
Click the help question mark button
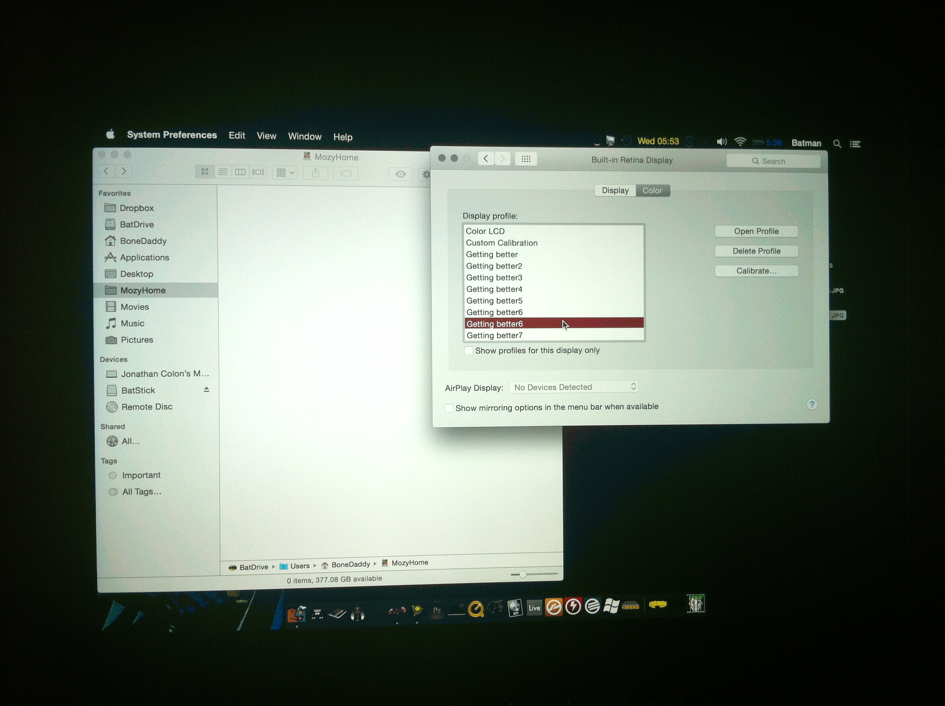811,404
